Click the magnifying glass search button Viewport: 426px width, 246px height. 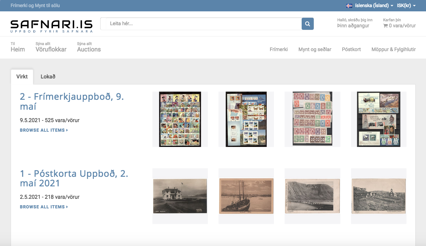pyautogui.click(x=307, y=24)
